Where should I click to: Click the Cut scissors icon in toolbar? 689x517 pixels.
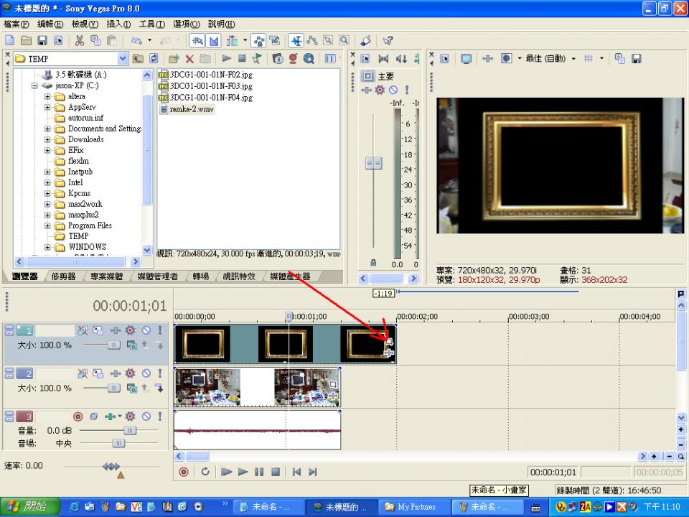pyautogui.click(x=80, y=41)
